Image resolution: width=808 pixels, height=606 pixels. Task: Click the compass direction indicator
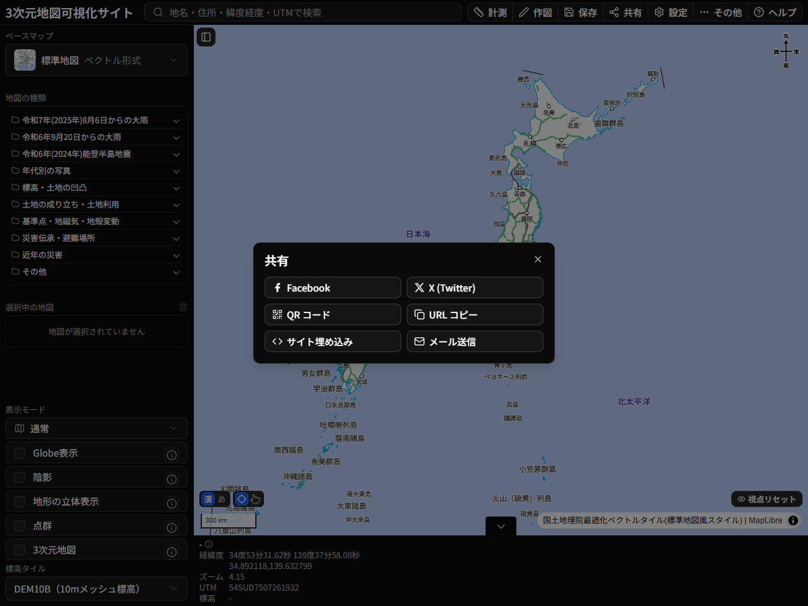(x=786, y=51)
